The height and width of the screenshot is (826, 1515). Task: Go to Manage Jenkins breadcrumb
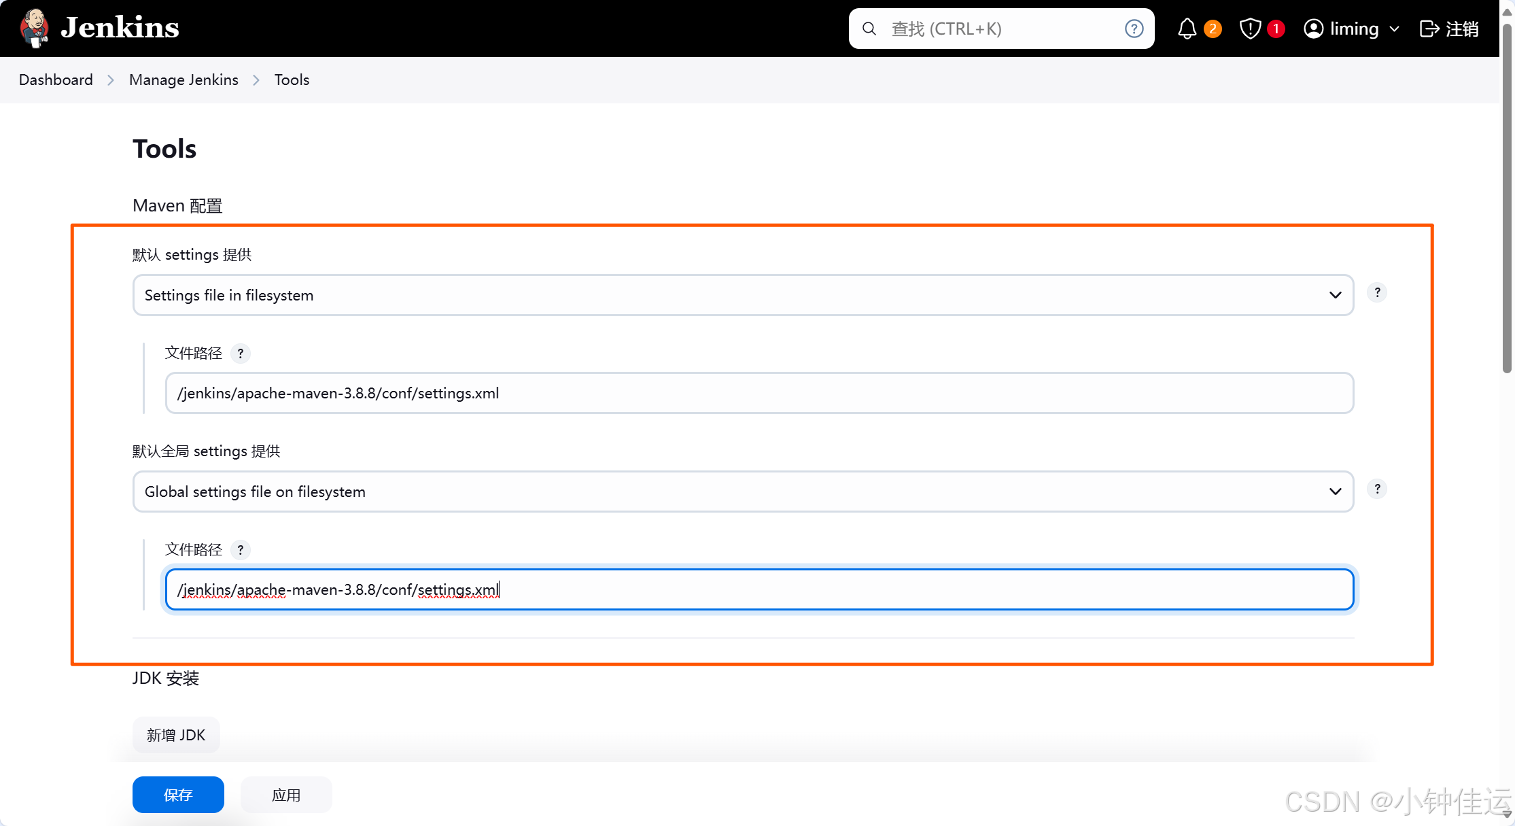click(184, 80)
